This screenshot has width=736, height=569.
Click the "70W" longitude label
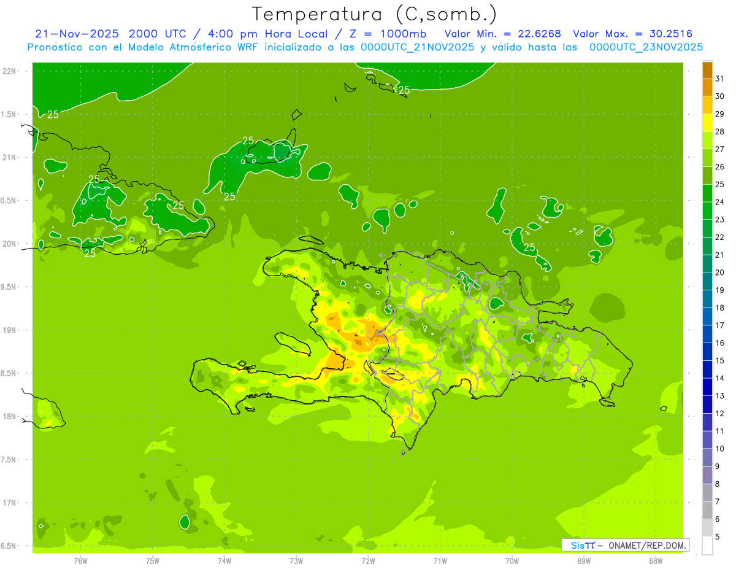pos(512,561)
